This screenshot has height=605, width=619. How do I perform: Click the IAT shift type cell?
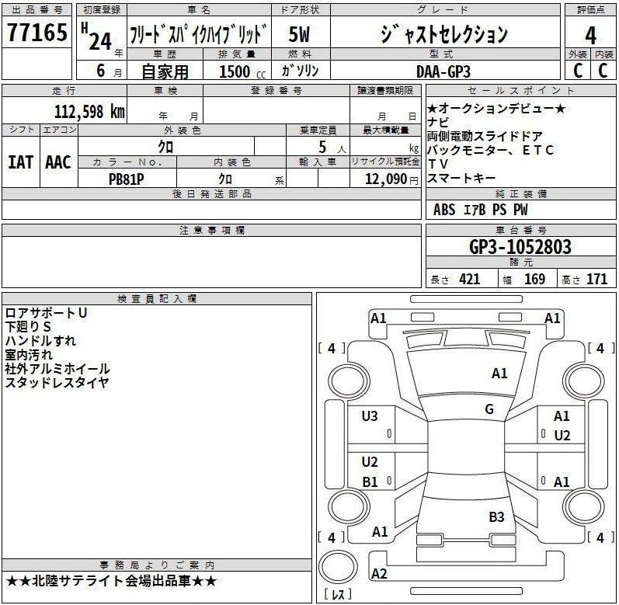tap(20, 162)
